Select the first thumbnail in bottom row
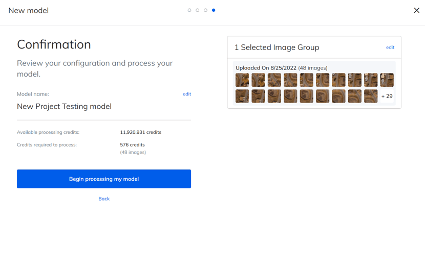The height and width of the screenshot is (270, 425). [242, 96]
